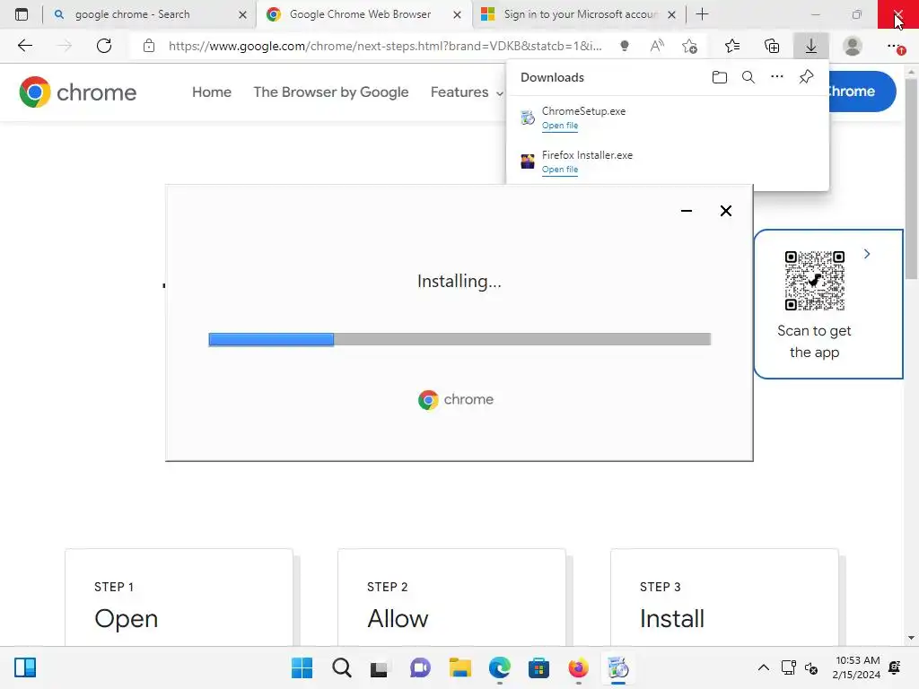
Task: Close the google chrome - Search tab
Action: (242, 14)
